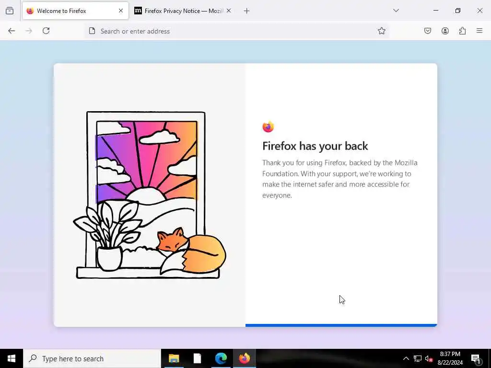Click the Firefox has your back heading
Image resolution: width=491 pixels, height=368 pixels.
315,146
